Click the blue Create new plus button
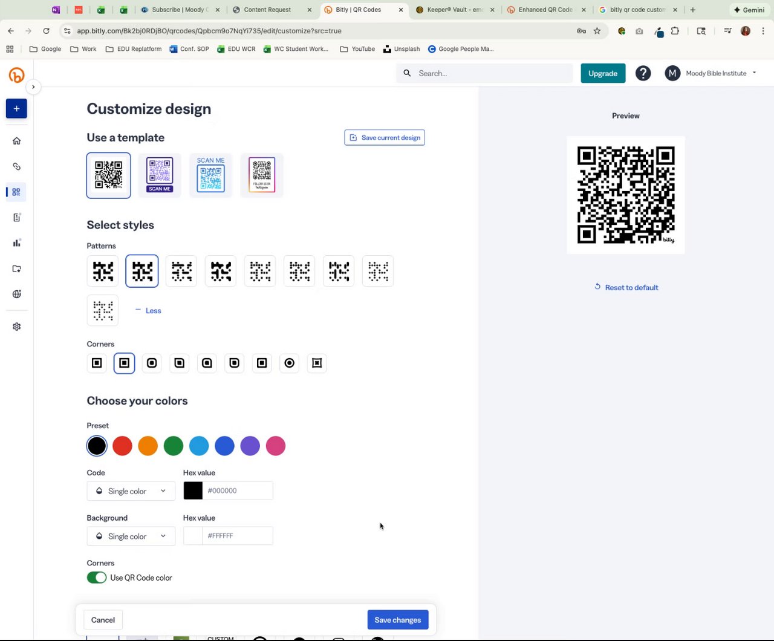Image resolution: width=774 pixels, height=641 pixels. (16, 109)
